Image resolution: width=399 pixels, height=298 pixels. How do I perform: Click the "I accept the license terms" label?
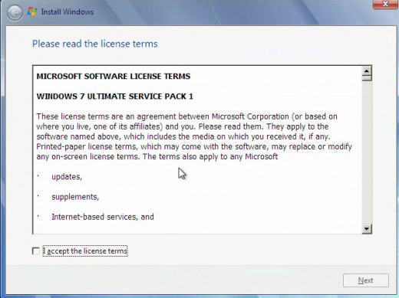85,251
